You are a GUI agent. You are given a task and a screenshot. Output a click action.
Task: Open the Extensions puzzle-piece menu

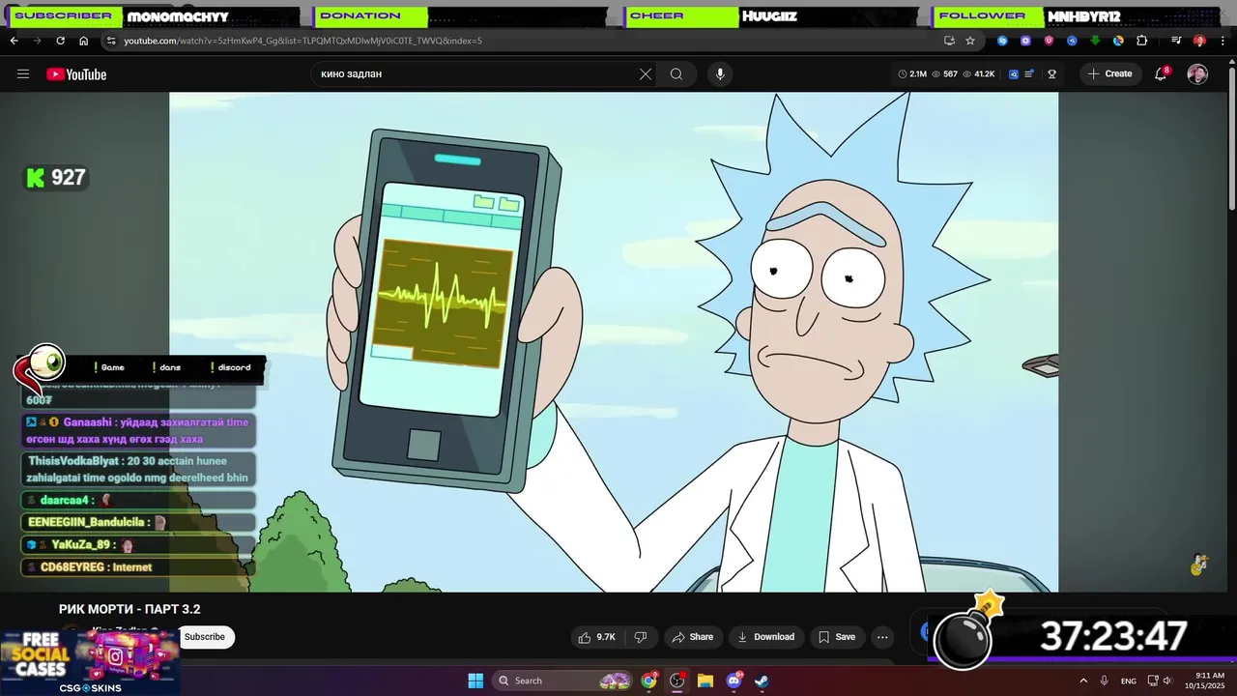(x=1141, y=41)
